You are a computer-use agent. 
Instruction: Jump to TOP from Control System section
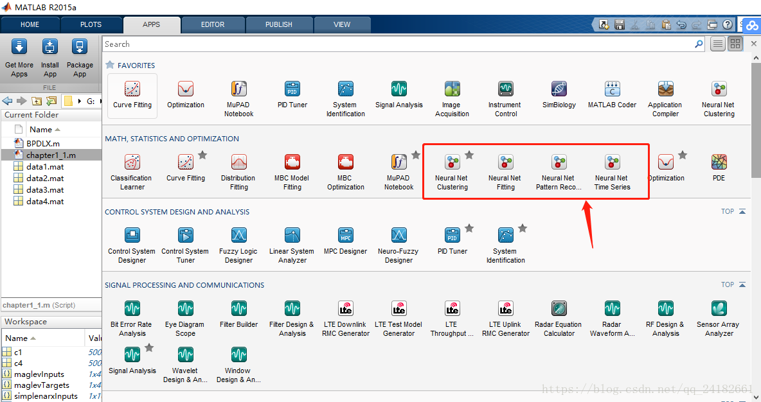pyautogui.click(x=728, y=211)
